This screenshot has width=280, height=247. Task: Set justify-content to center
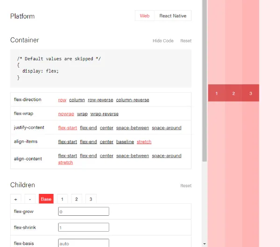click(106, 128)
